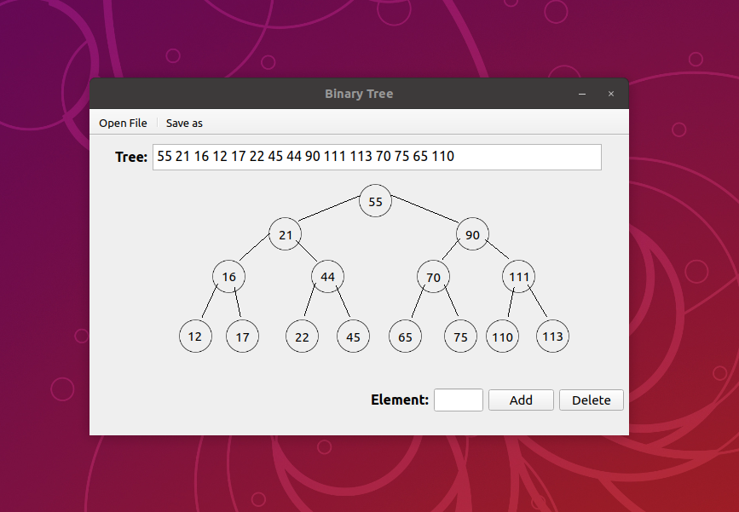The width and height of the screenshot is (739, 512).
Task: Select tree node 16
Action: point(229,277)
